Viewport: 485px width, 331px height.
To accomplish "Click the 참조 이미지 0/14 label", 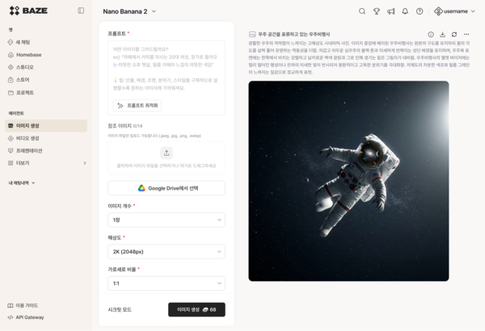I will point(125,126).
